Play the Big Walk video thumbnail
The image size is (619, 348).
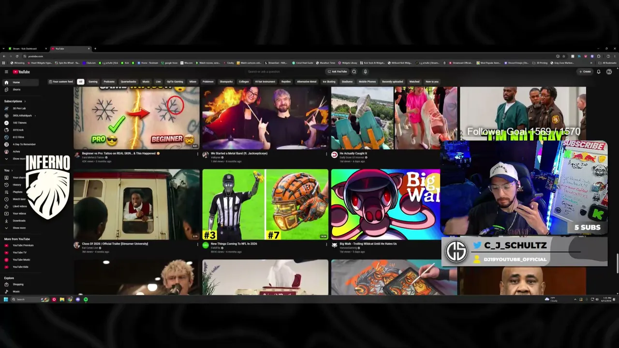click(386, 204)
